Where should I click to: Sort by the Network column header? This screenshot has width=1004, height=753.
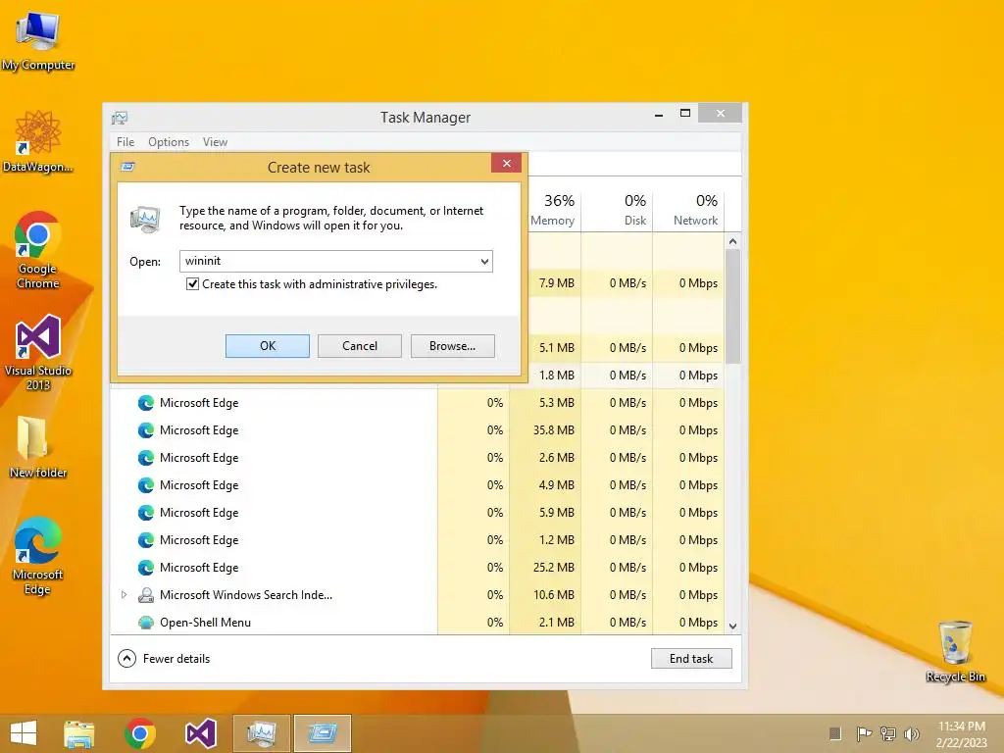click(x=689, y=210)
